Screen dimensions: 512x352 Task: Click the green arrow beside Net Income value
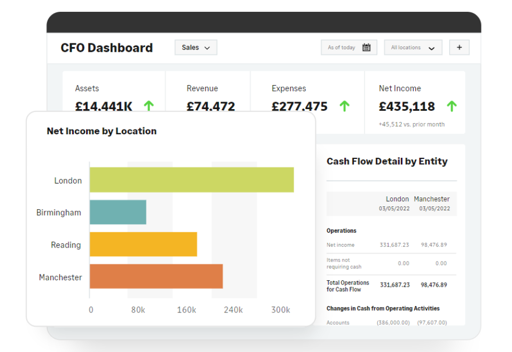452,106
